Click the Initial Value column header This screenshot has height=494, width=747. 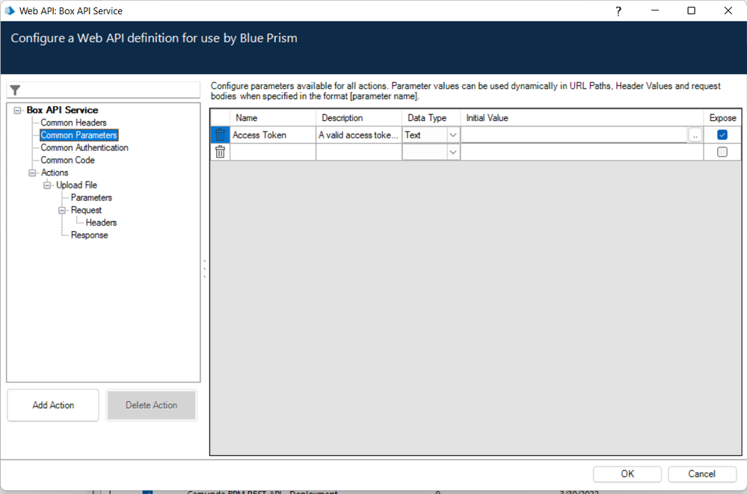click(582, 117)
